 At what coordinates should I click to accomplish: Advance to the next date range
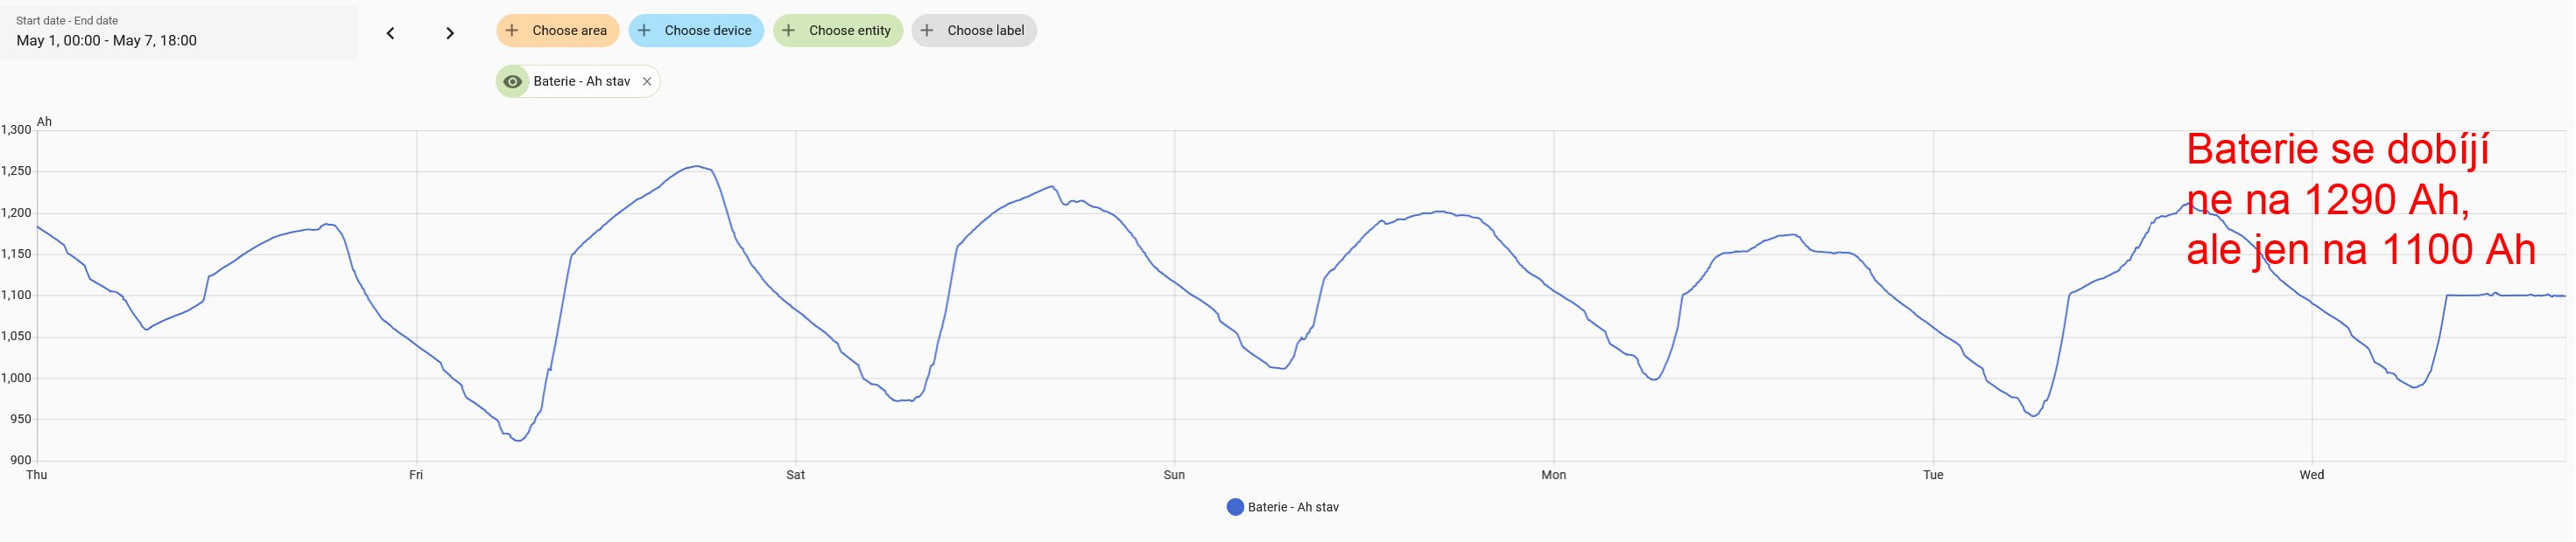click(450, 33)
